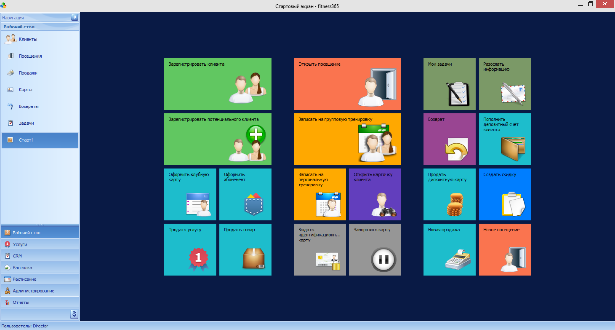Viewport: 615px width, 330px height.
Task: Go to Посещения label in sidebar
Action: click(x=30, y=56)
